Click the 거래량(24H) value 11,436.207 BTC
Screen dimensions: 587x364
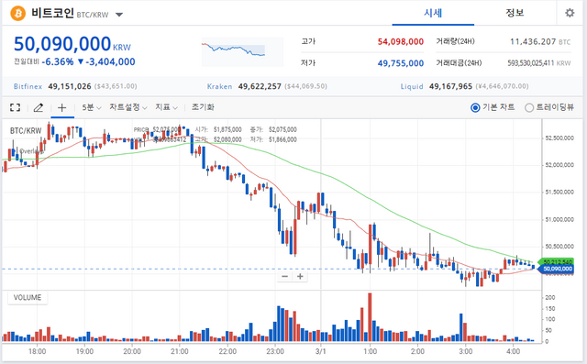pyautogui.click(x=540, y=41)
